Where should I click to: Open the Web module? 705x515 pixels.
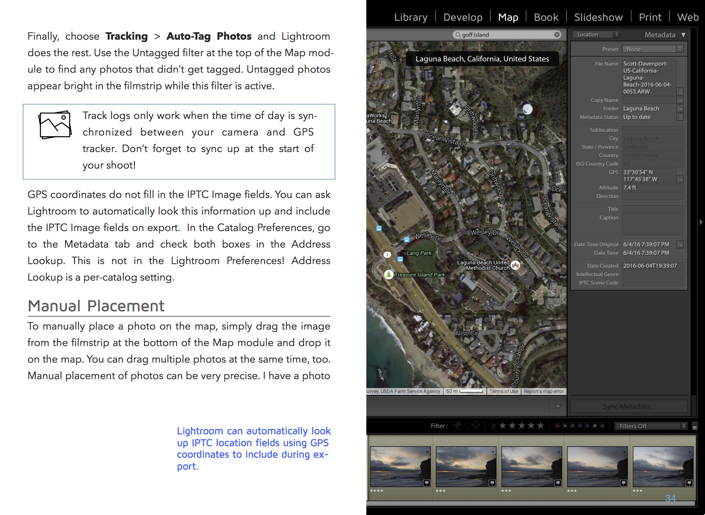(x=688, y=17)
